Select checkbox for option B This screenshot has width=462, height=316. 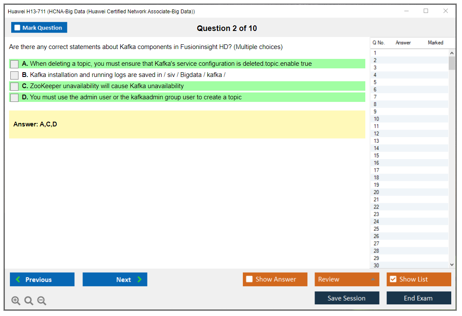[14, 75]
